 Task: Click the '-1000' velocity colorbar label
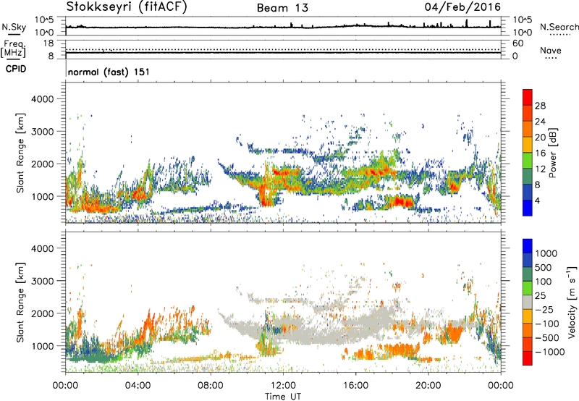pos(550,352)
